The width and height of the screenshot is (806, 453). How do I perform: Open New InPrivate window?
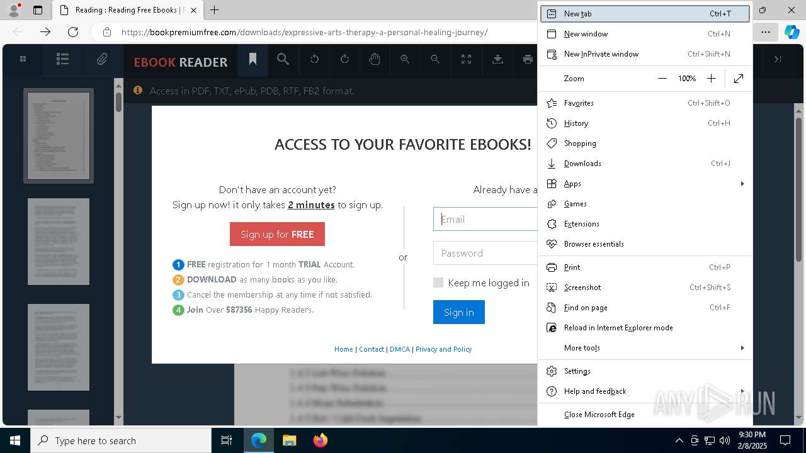pos(645,54)
